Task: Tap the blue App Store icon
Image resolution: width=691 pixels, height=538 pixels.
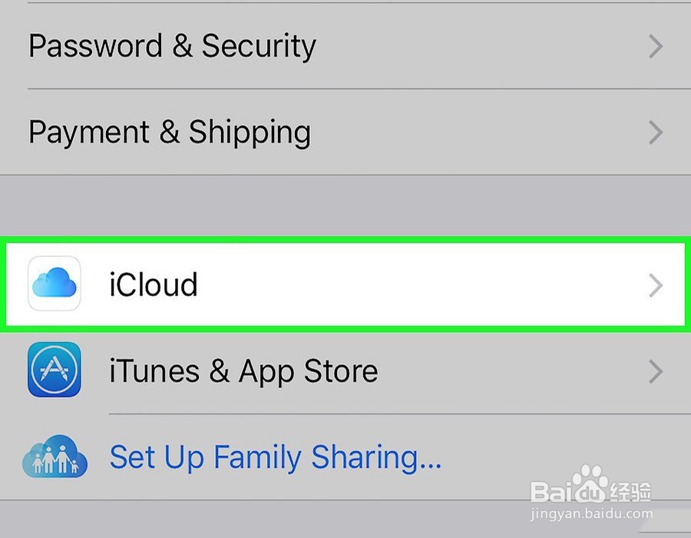Action: point(55,370)
